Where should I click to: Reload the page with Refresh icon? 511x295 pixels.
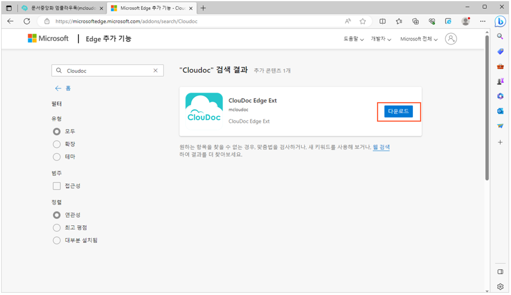pos(27,21)
